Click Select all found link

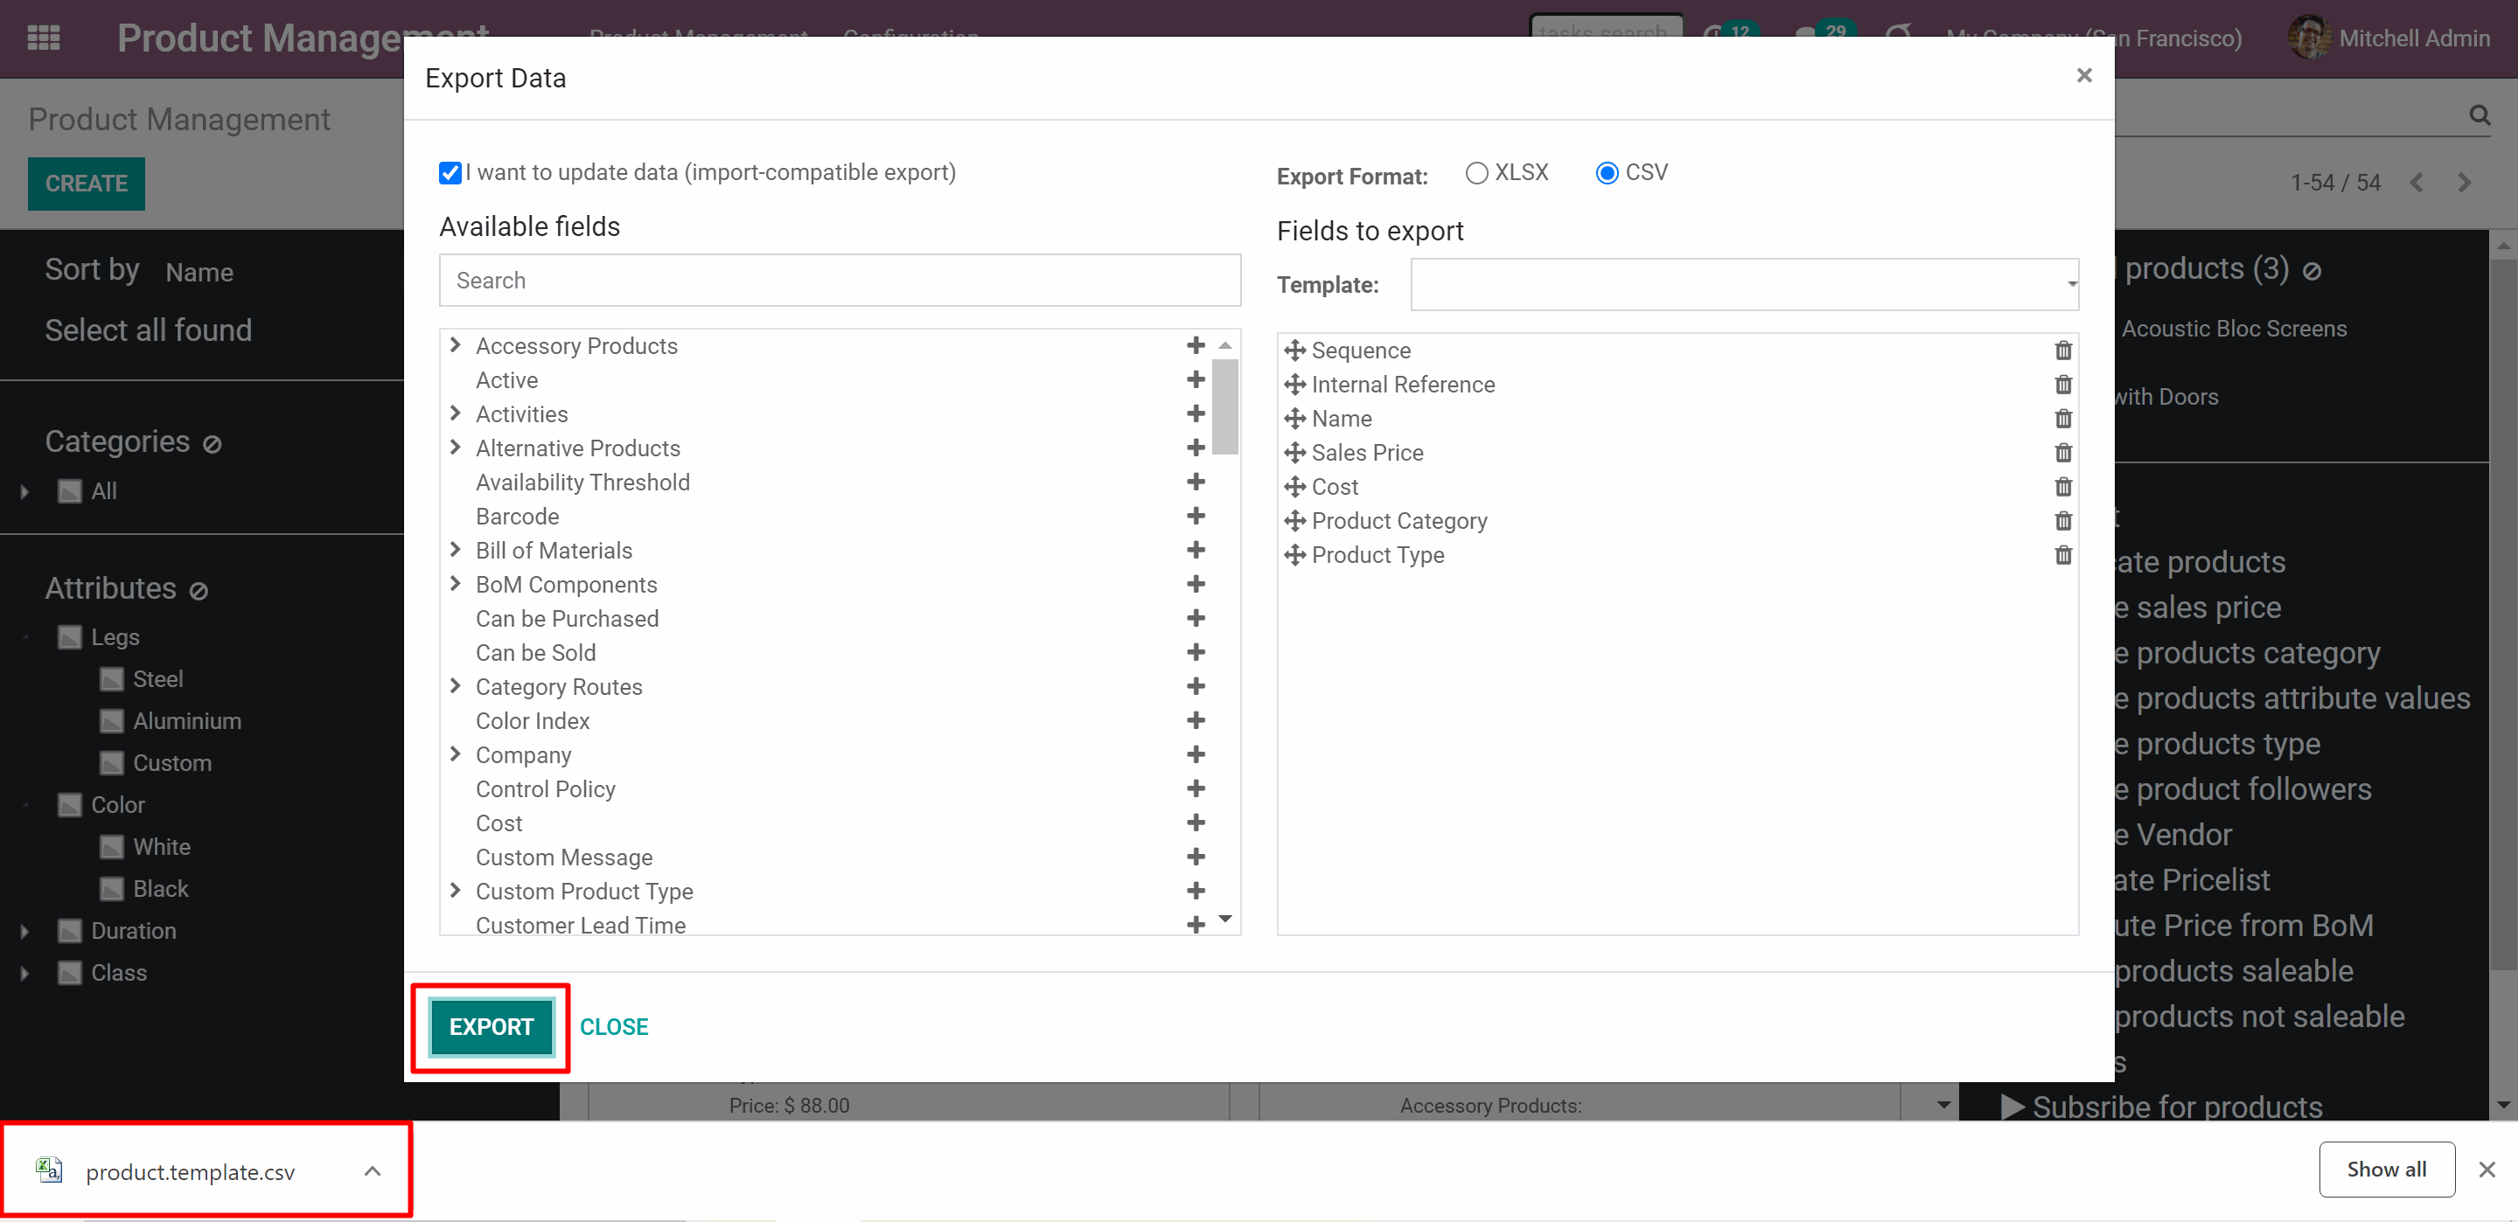click(149, 330)
